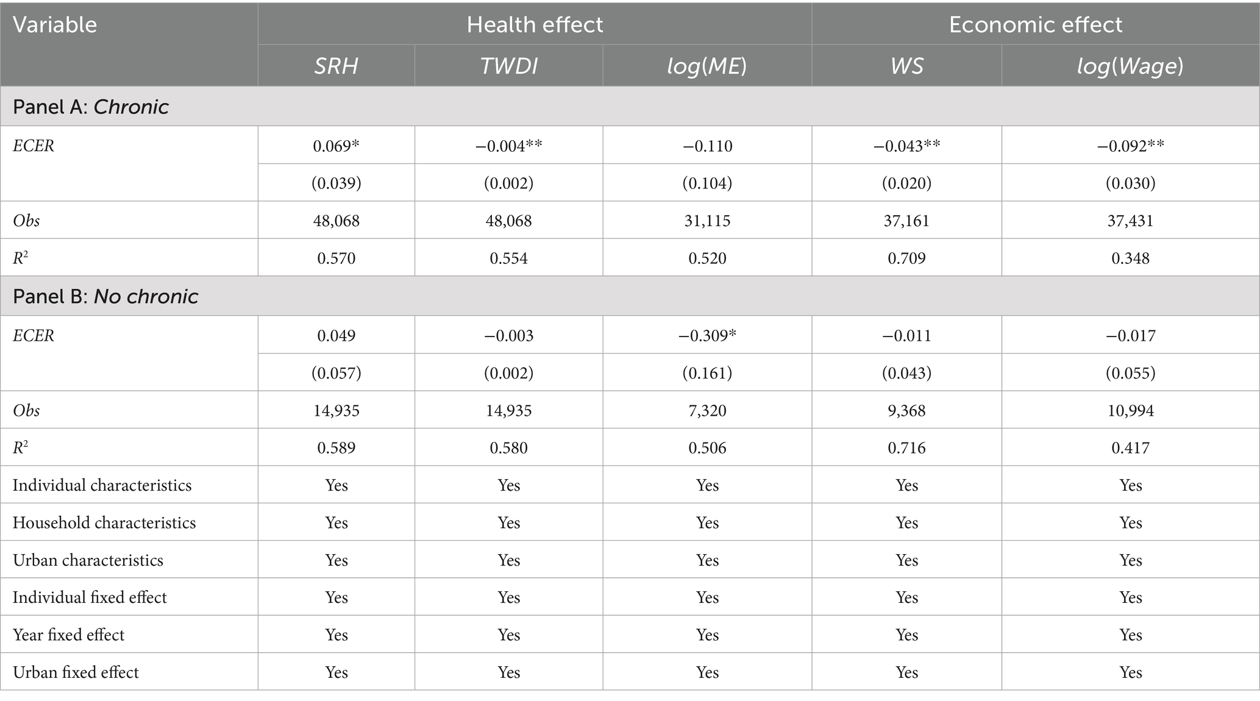Click the 31,115 observations cell
1260x701 pixels.
707,220
